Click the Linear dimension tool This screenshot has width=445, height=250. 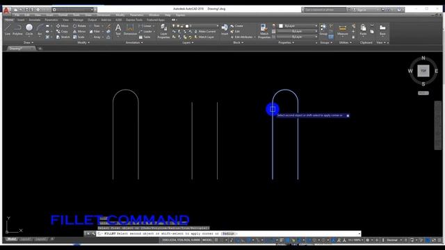pos(145,26)
